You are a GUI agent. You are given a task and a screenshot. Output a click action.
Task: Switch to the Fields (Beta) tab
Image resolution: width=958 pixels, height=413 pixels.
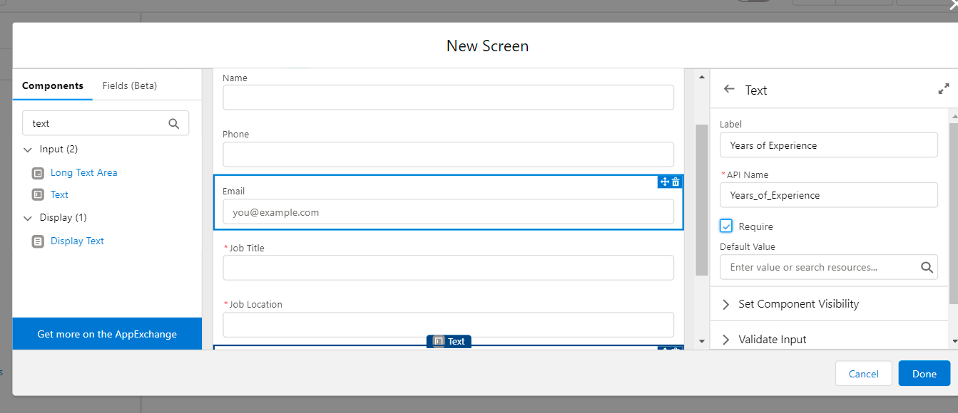pos(129,85)
